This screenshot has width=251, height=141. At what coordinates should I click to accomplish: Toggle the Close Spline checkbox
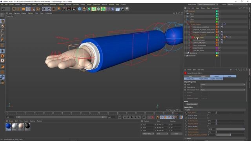tap(201, 87)
